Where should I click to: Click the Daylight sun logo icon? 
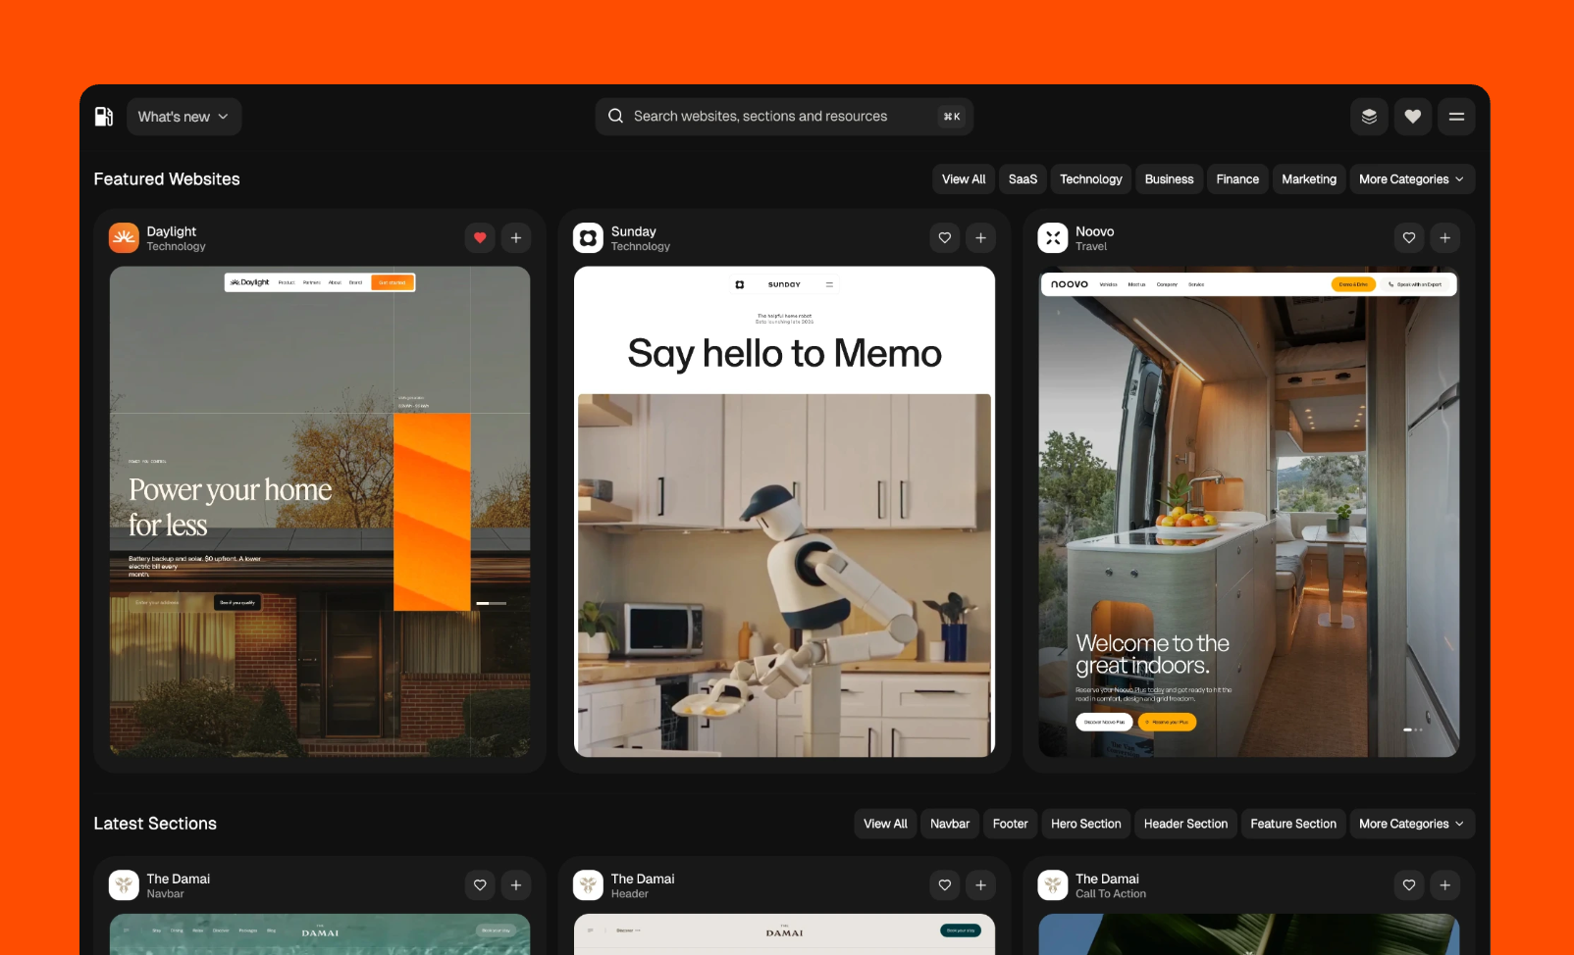pos(124,238)
